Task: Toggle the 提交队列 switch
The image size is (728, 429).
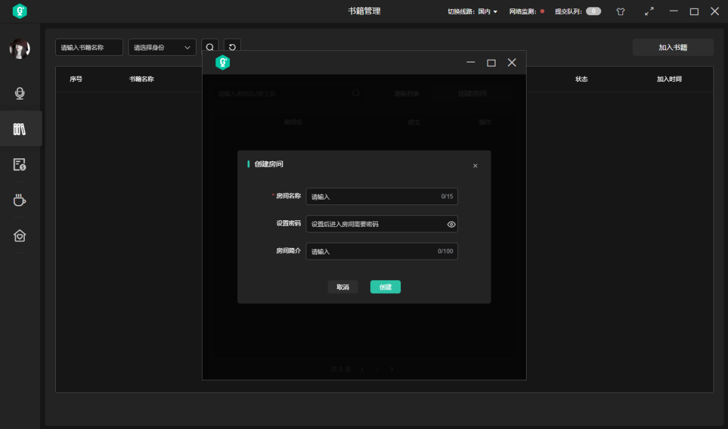Action: 593,12
